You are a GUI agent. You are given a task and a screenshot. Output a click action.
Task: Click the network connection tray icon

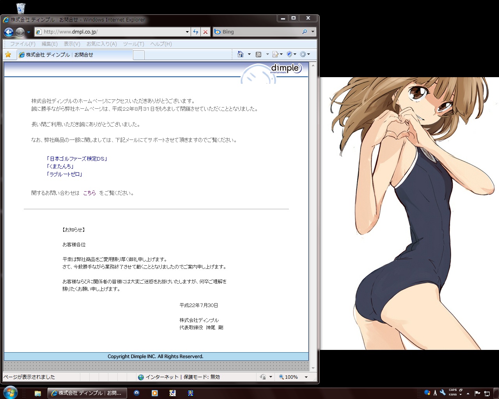pyautogui.click(x=487, y=393)
